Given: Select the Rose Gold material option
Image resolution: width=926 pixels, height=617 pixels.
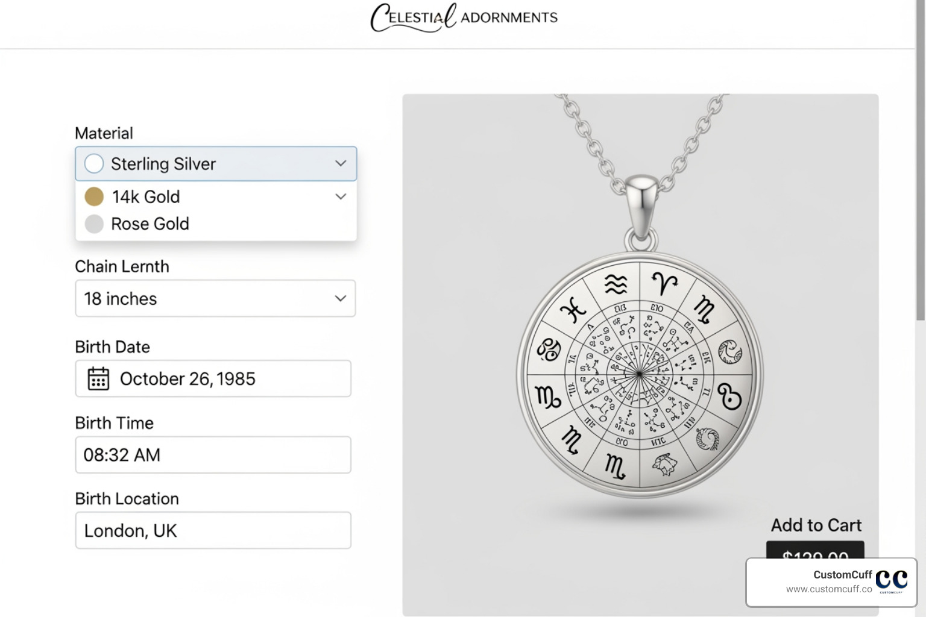Looking at the screenshot, I should coord(151,224).
